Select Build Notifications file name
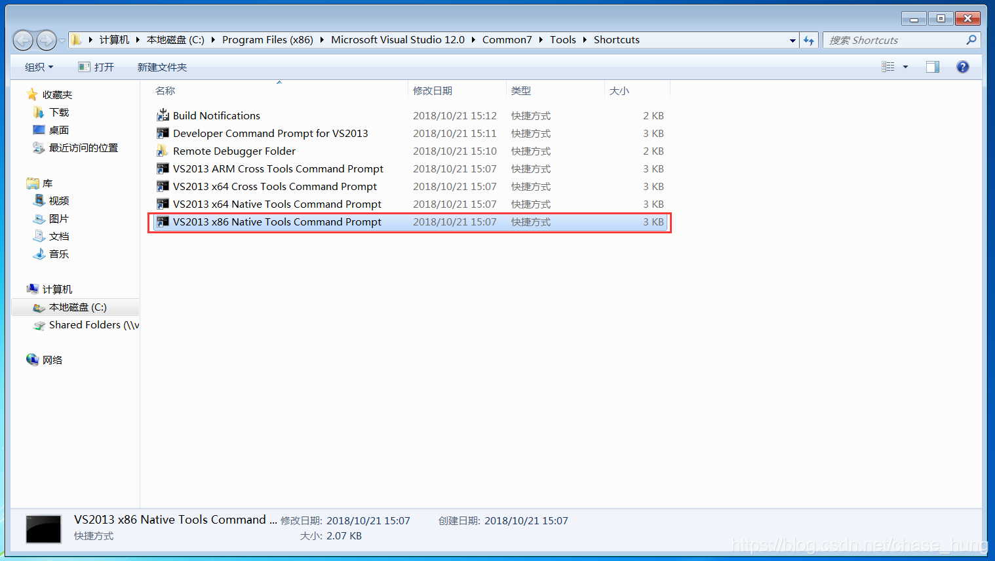This screenshot has width=995, height=561. pos(216,115)
